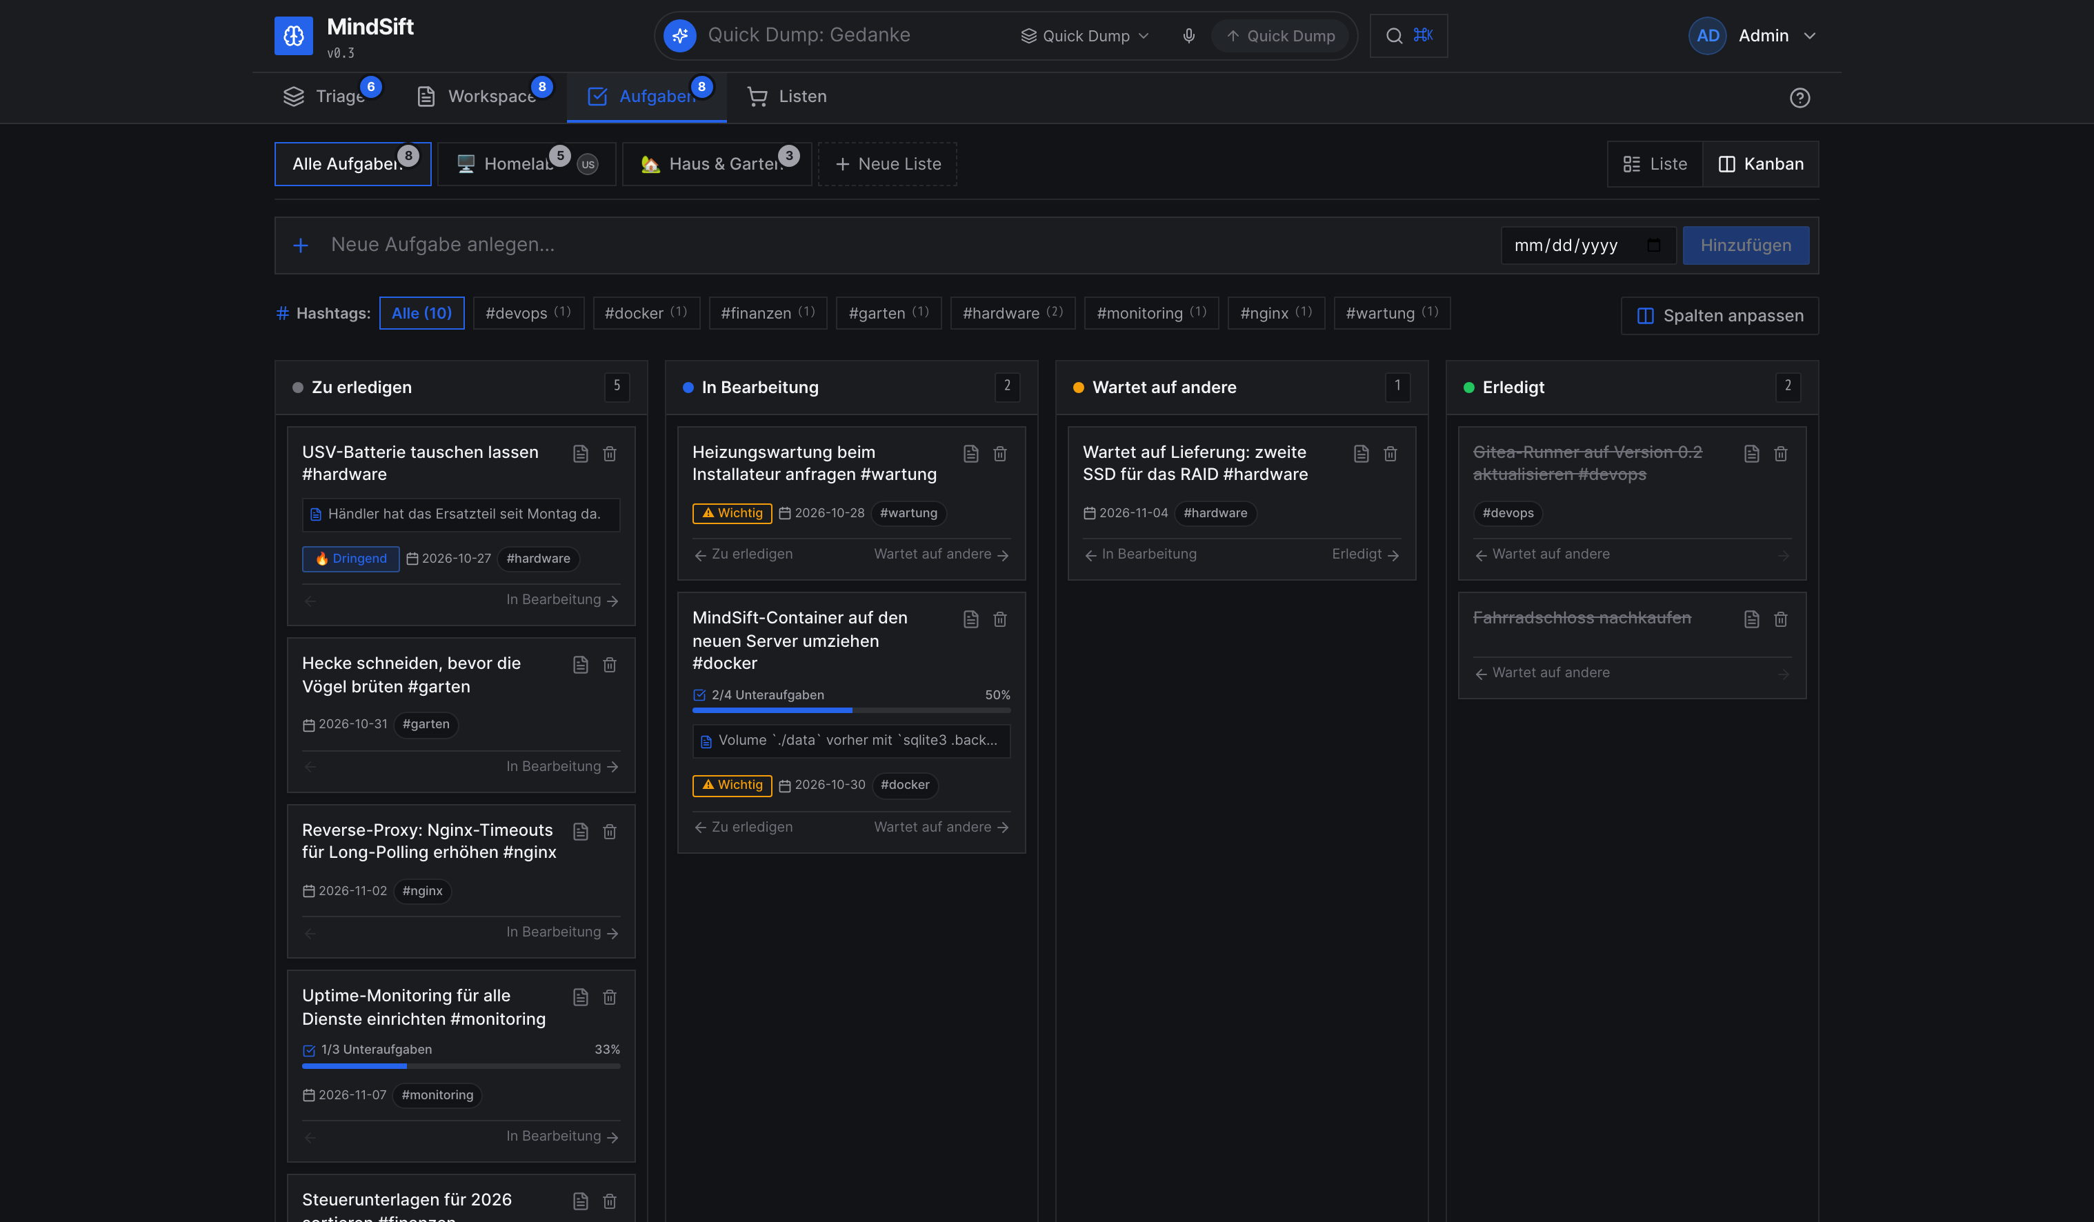Delete the Fahrradschloss nachkaufen task
Viewport: 2094px width, 1222px height.
pyautogui.click(x=1780, y=619)
